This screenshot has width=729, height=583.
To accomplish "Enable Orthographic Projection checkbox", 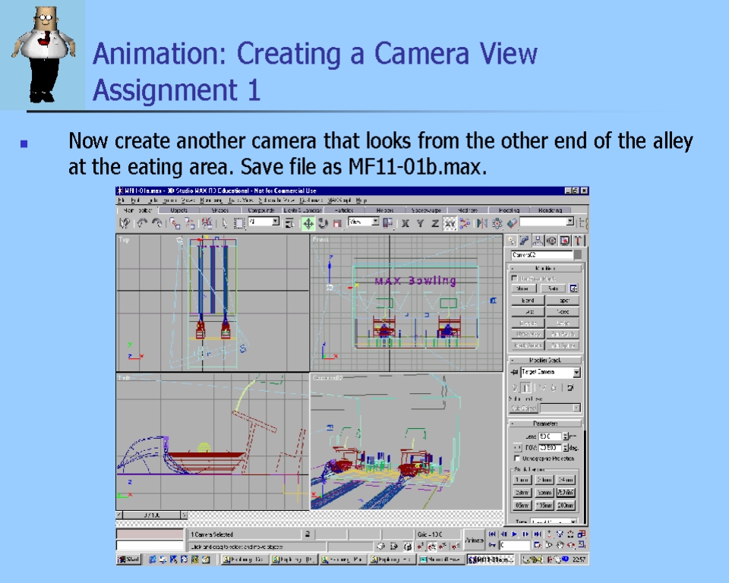I will [x=517, y=459].
